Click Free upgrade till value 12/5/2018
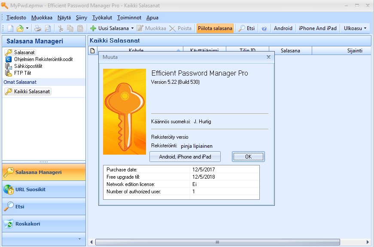 pos(204,177)
